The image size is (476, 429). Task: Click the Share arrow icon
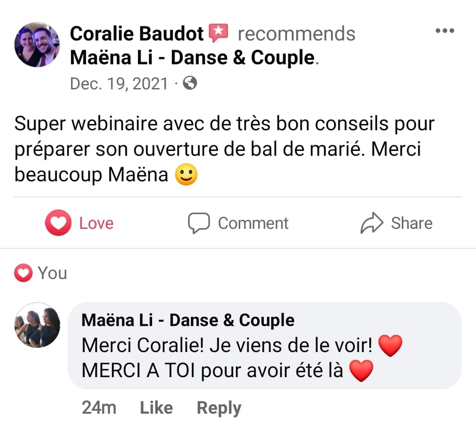pyautogui.click(x=372, y=223)
